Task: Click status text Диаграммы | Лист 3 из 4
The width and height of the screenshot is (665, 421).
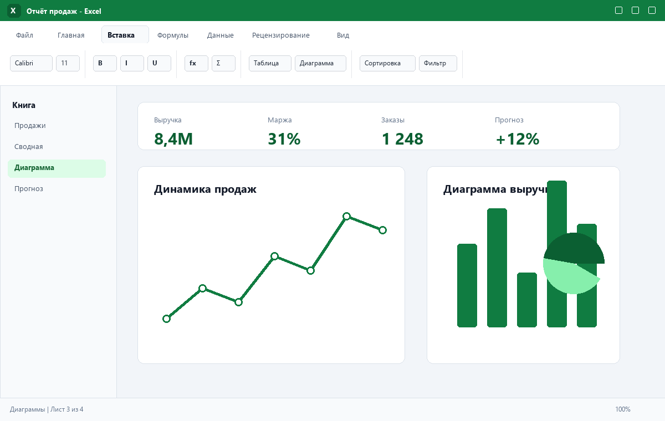Action: [x=47, y=409]
